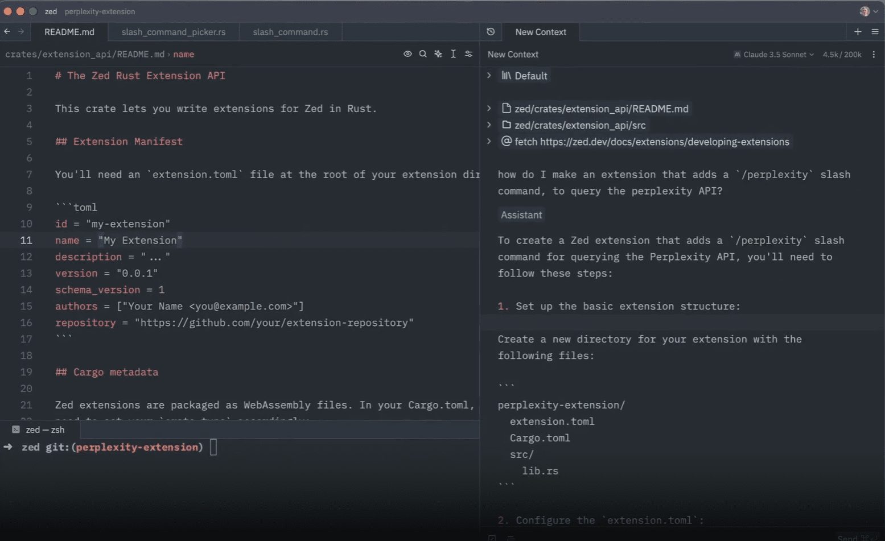Click 'perplexity-extension/' directory line in assistant output
Image resolution: width=885 pixels, height=541 pixels.
561,405
